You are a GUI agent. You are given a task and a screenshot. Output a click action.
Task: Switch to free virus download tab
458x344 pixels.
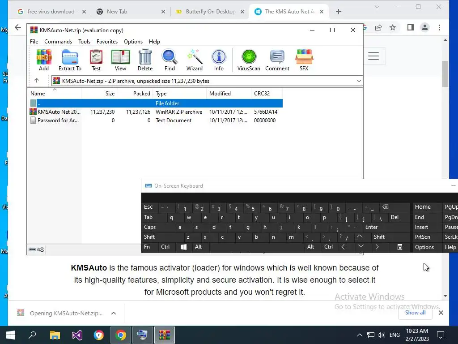click(x=51, y=12)
